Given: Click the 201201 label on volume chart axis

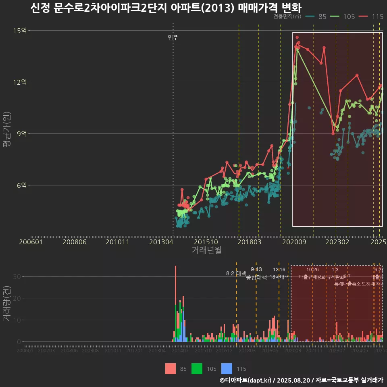Looking at the screenshot, I should 135,350.
